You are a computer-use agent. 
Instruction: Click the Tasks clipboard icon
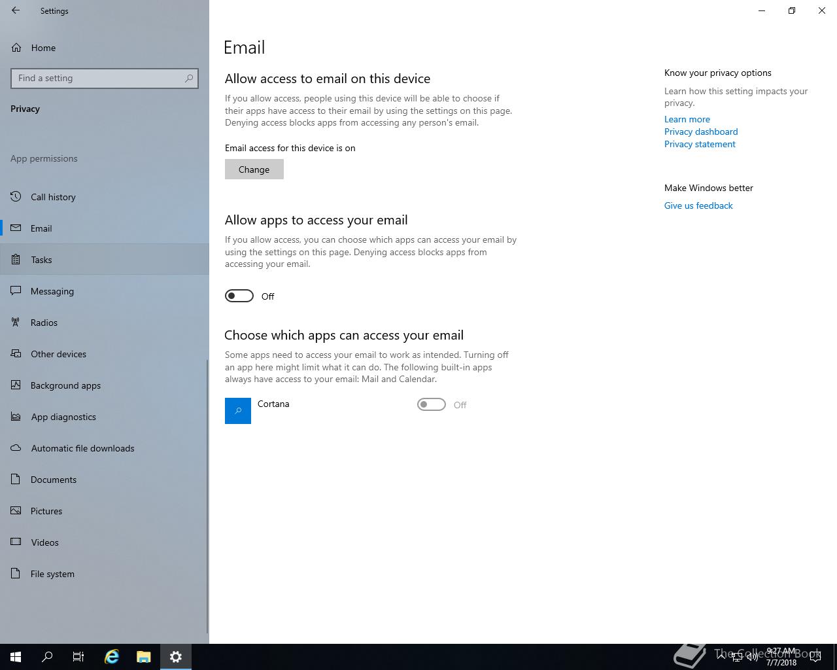click(16, 260)
